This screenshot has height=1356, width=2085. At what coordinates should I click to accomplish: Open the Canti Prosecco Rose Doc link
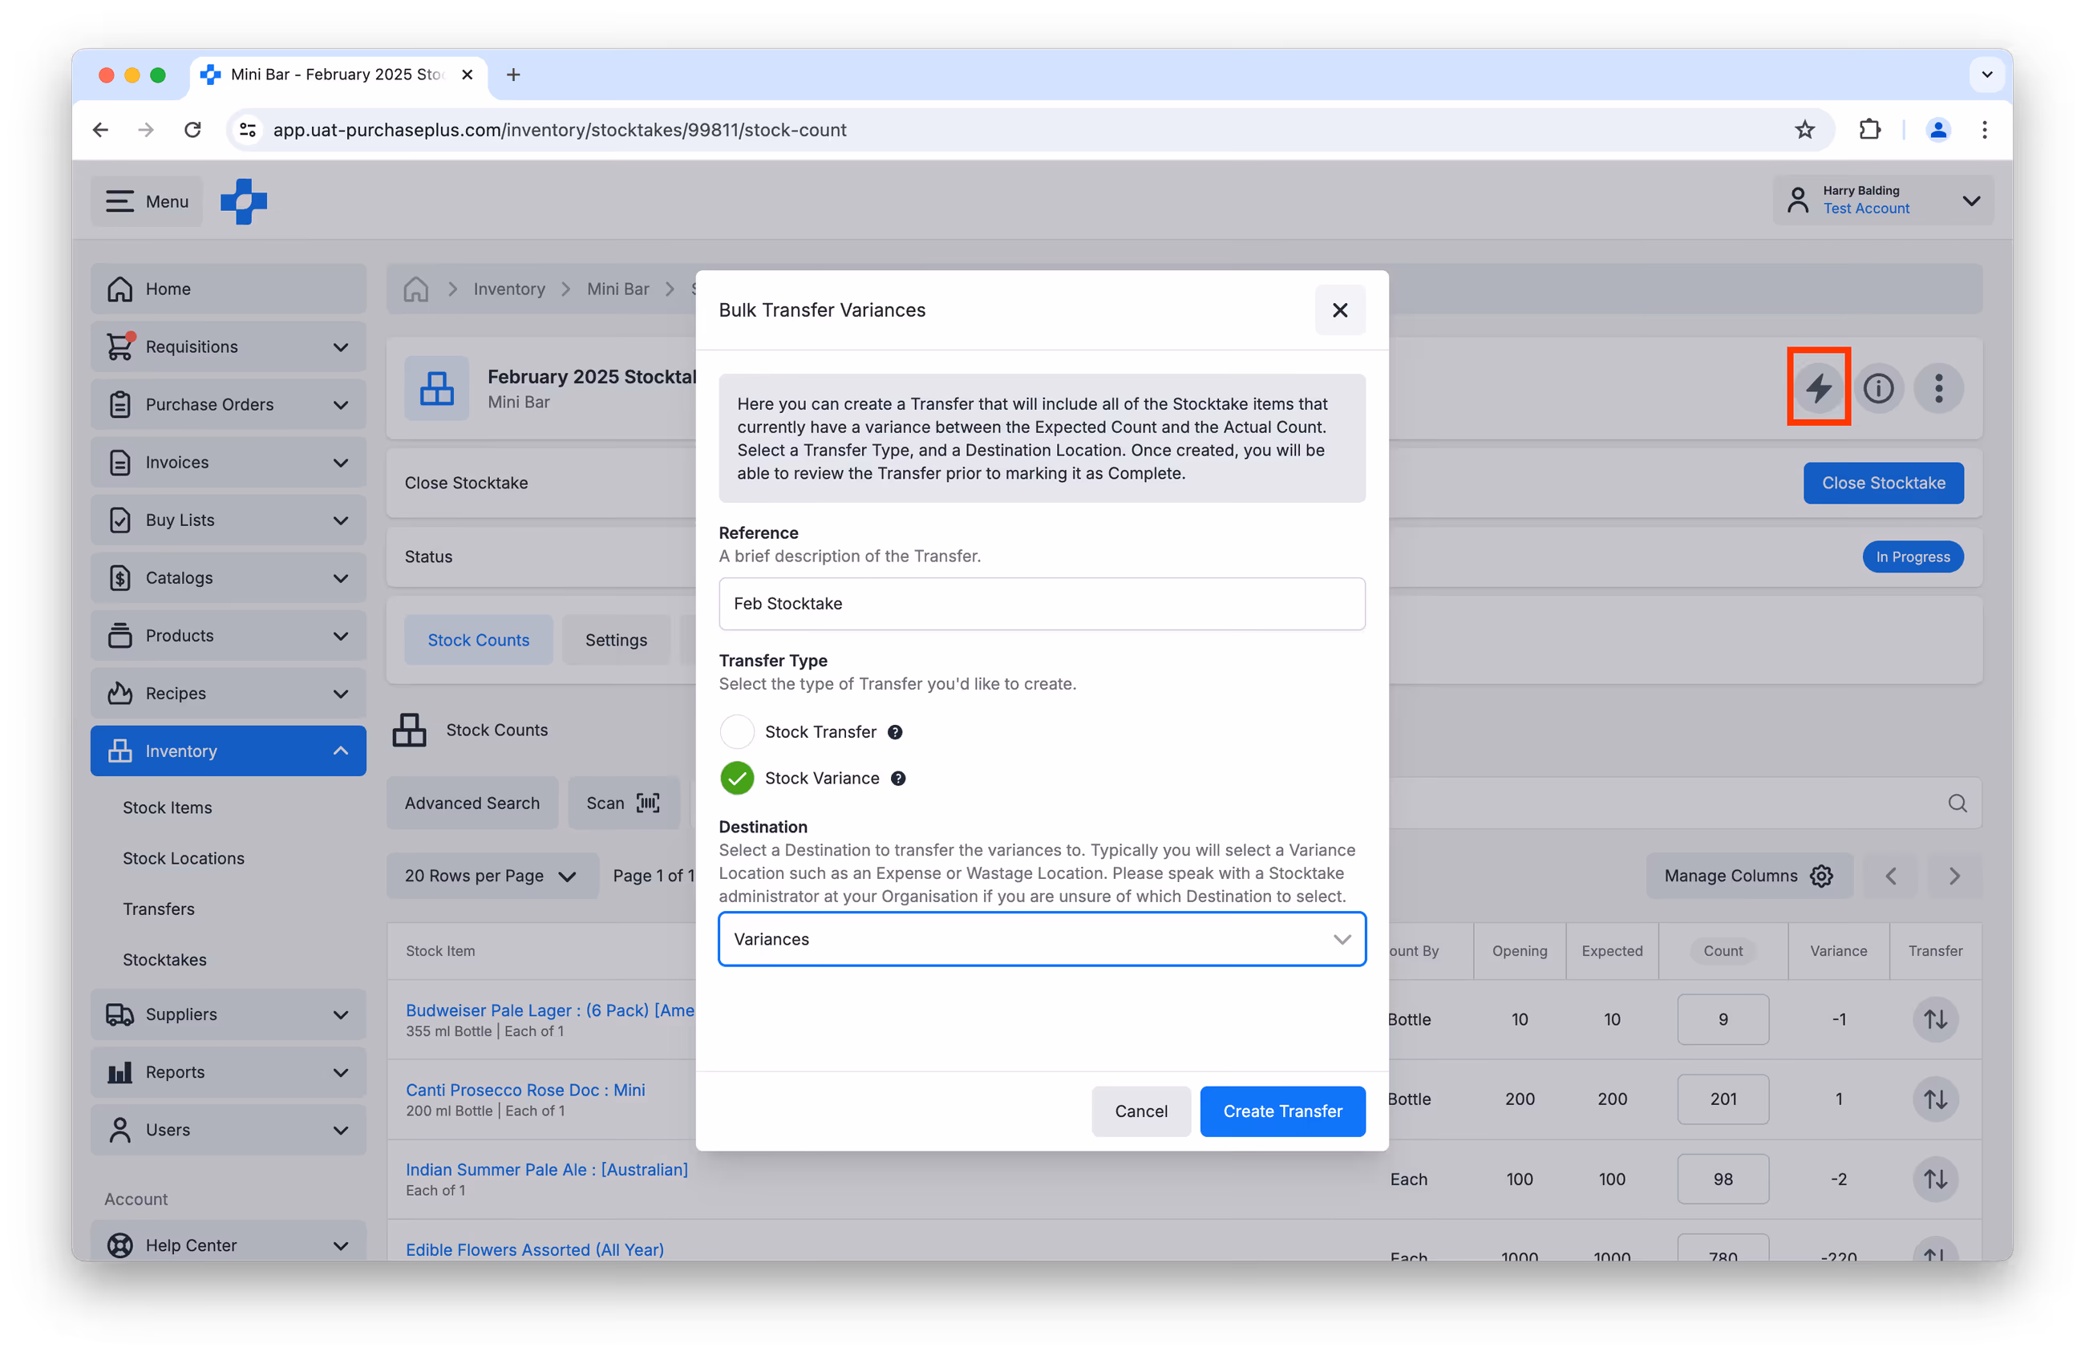(x=524, y=1090)
